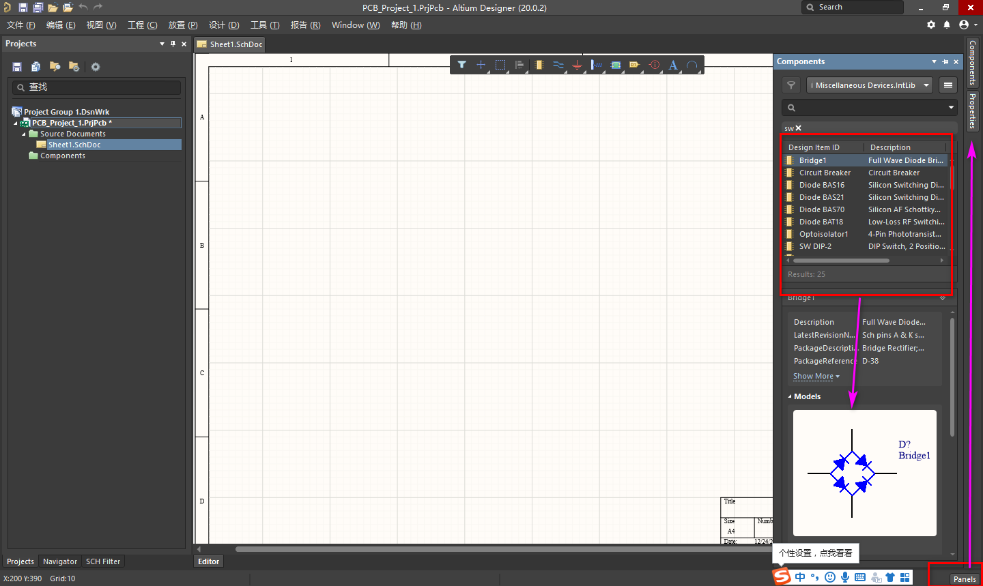This screenshot has height=586, width=983.
Task: Open project options folder-gear icon
Action: point(74,67)
